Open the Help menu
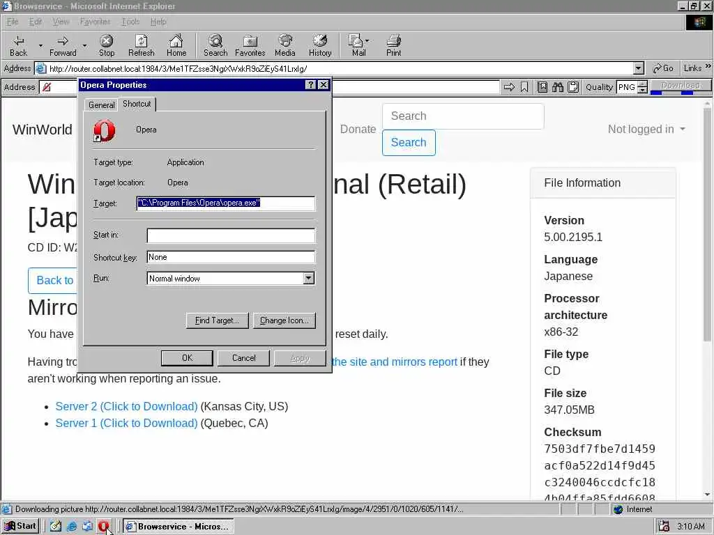The height and width of the screenshot is (535, 714). (158, 22)
